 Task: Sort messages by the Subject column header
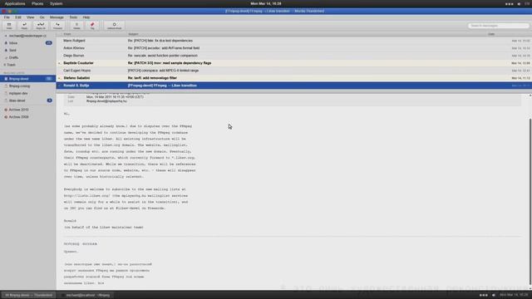[x=133, y=34]
